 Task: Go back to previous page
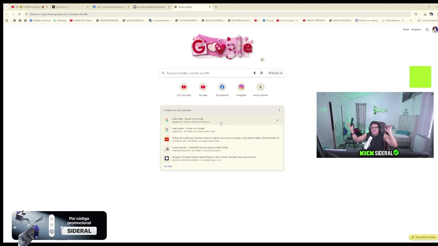point(7,14)
